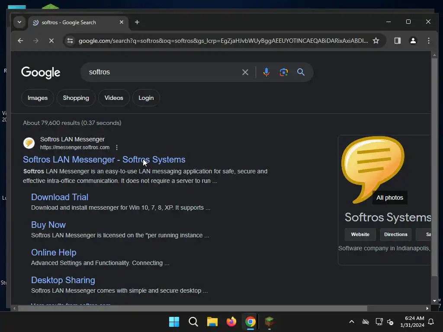Image resolution: width=443 pixels, height=332 pixels.
Task: Start voice search with the microphone
Action: (266, 72)
